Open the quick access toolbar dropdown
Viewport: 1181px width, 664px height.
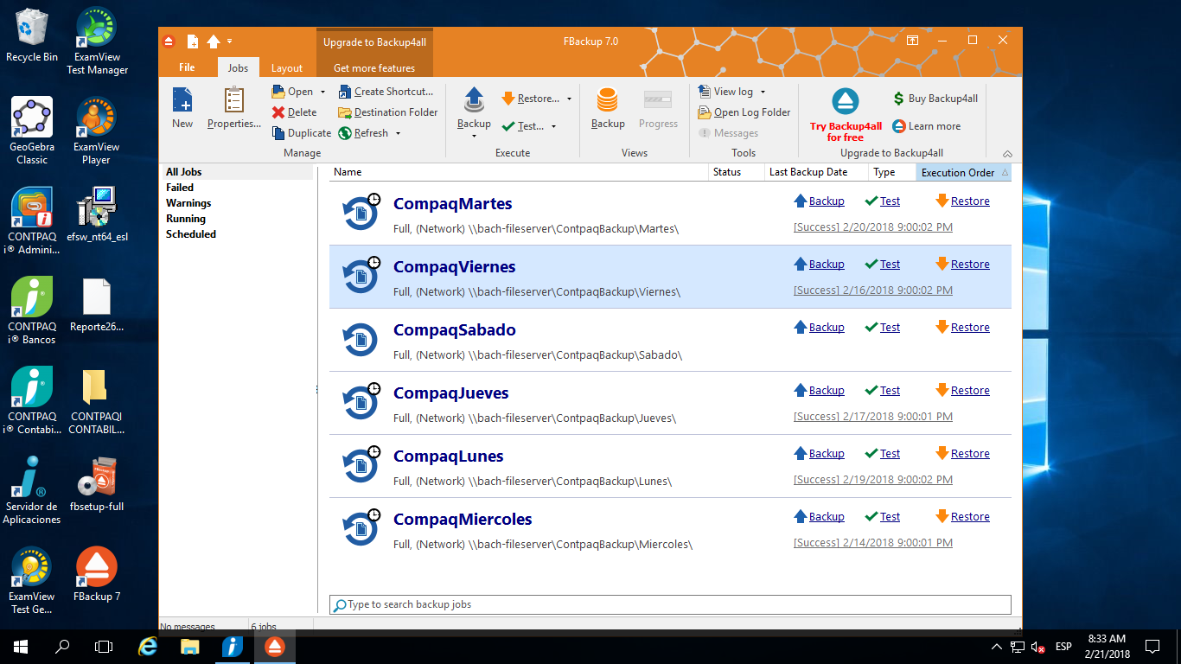(230, 41)
